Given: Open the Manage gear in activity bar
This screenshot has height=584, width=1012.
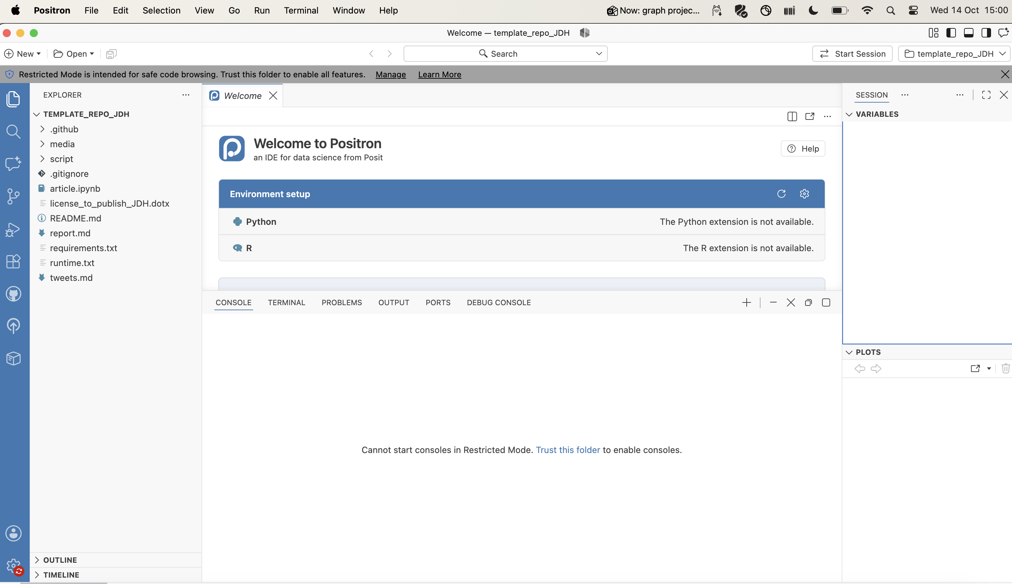Looking at the screenshot, I should tap(13, 565).
